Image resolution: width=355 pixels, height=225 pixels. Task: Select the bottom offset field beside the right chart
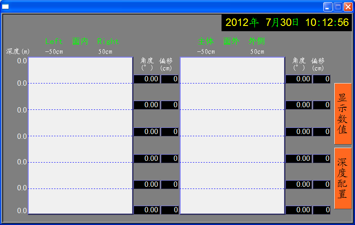pos(322,210)
